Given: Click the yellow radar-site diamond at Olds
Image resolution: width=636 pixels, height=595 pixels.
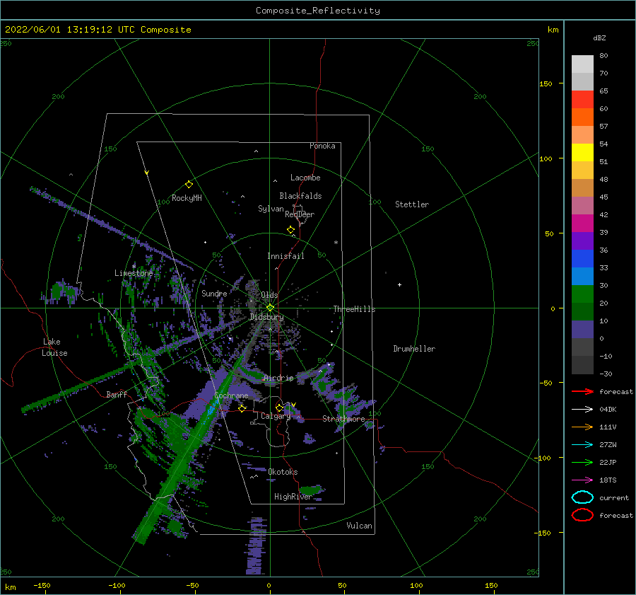Looking at the screenshot, I should [x=270, y=308].
